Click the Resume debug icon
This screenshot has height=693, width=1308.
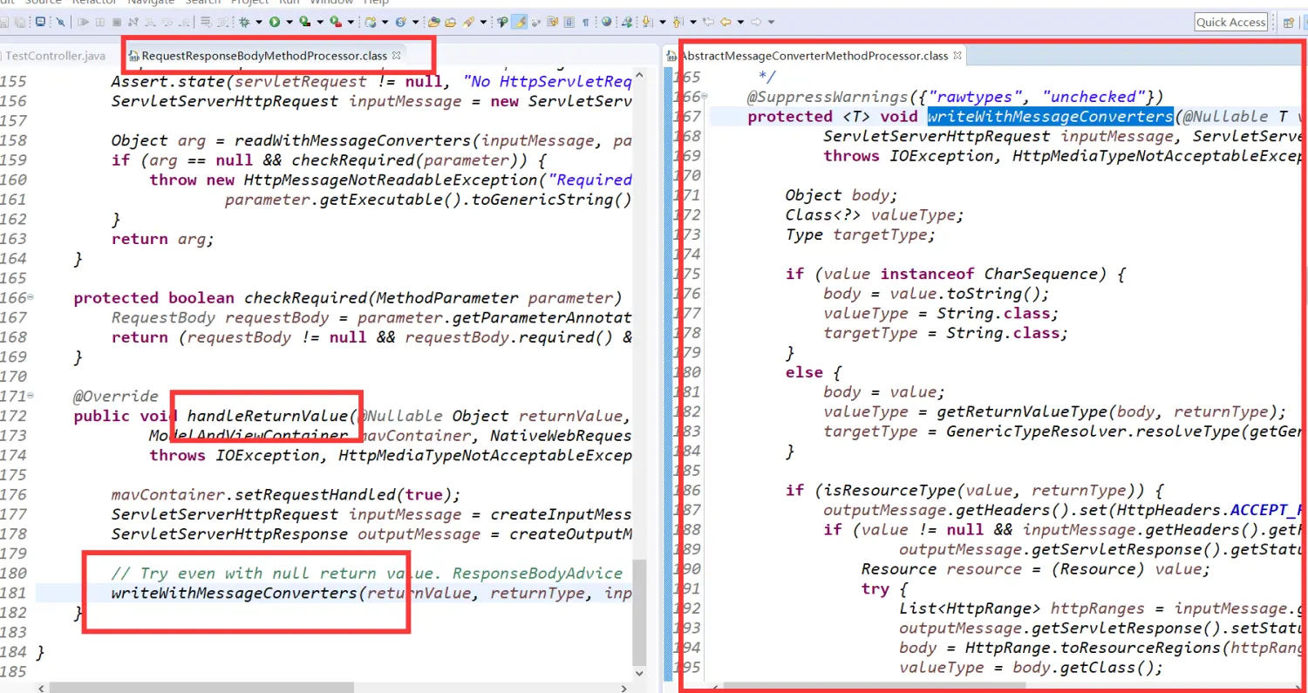point(83,22)
